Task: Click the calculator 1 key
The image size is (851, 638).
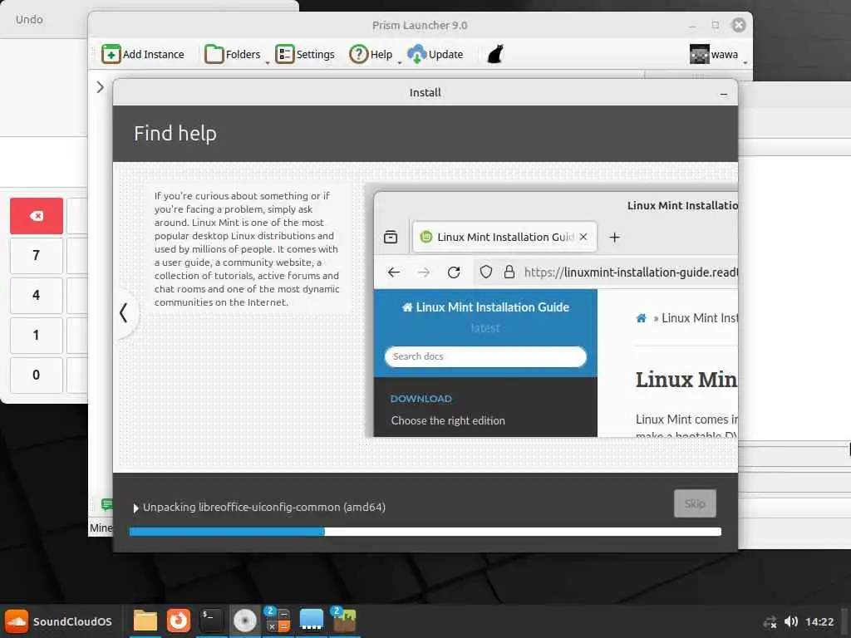Action: click(37, 335)
